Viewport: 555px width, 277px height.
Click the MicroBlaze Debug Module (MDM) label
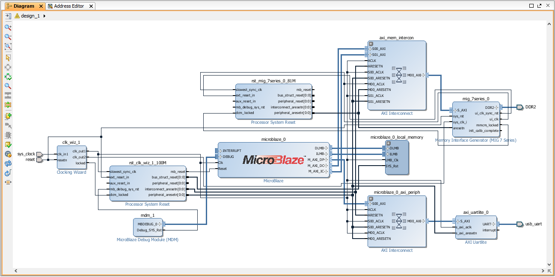point(148,240)
